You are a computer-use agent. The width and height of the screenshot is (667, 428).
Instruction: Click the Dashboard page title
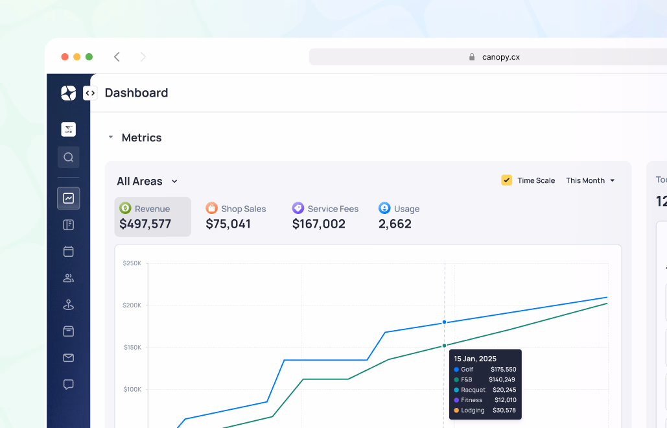(x=137, y=93)
